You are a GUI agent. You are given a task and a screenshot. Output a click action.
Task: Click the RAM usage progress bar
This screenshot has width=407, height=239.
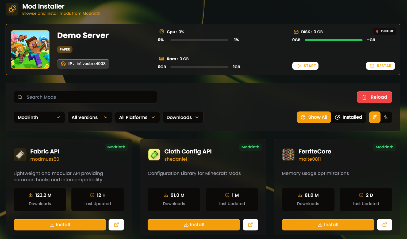pyautogui.click(x=199, y=67)
